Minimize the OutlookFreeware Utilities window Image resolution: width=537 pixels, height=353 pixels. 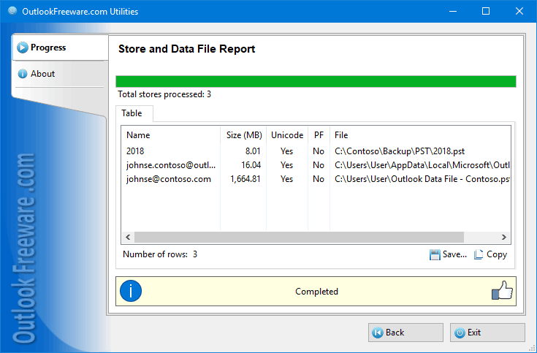point(453,11)
